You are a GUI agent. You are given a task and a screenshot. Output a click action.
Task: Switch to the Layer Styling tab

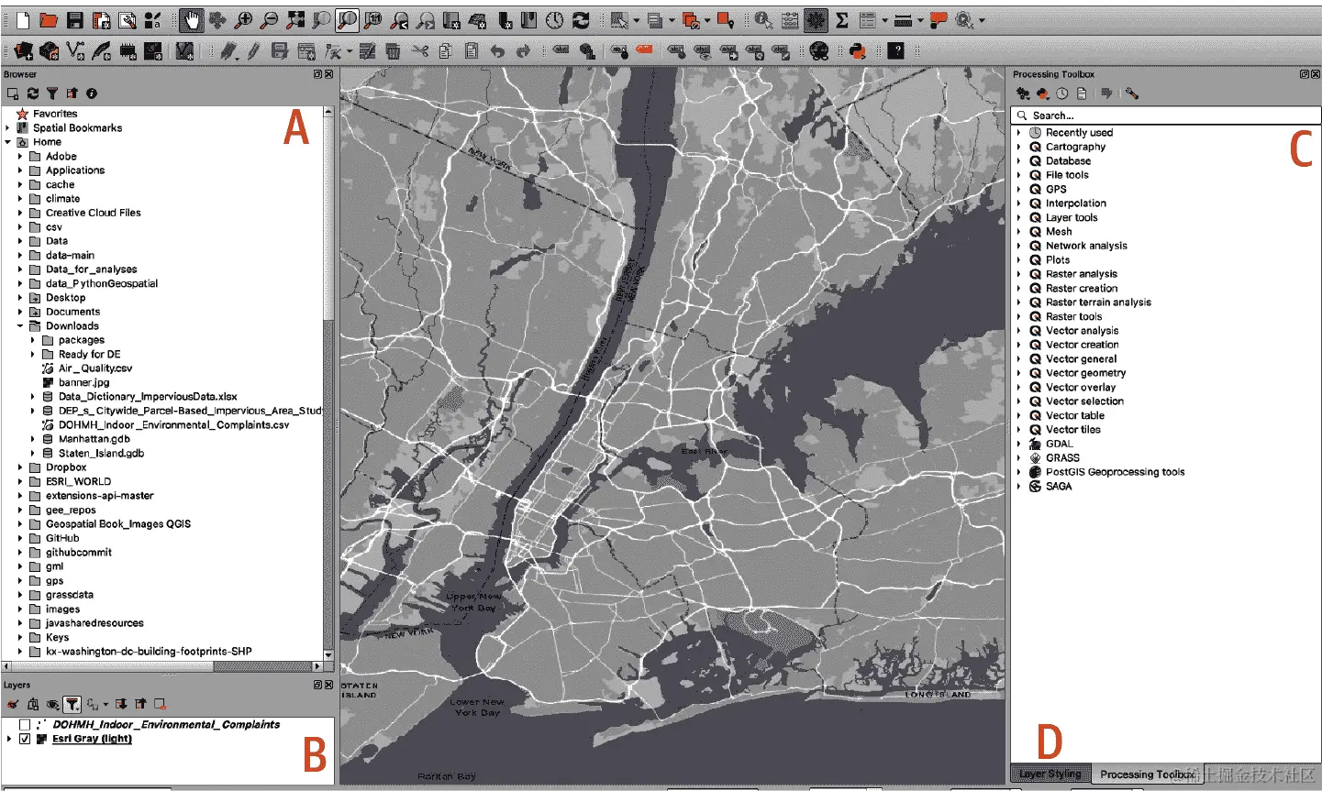click(1050, 774)
